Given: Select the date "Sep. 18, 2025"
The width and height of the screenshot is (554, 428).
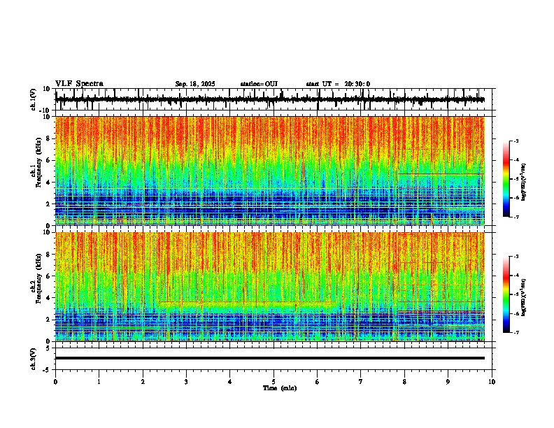Looking at the screenshot, I should pos(195,84).
